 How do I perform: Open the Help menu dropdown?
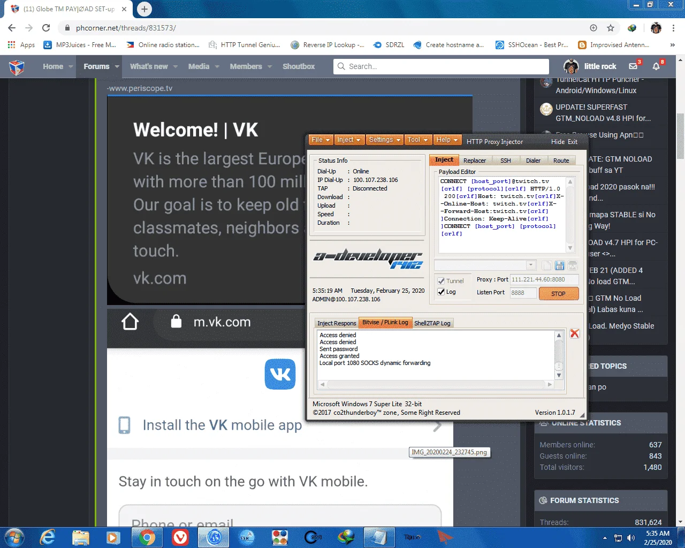[447, 140]
